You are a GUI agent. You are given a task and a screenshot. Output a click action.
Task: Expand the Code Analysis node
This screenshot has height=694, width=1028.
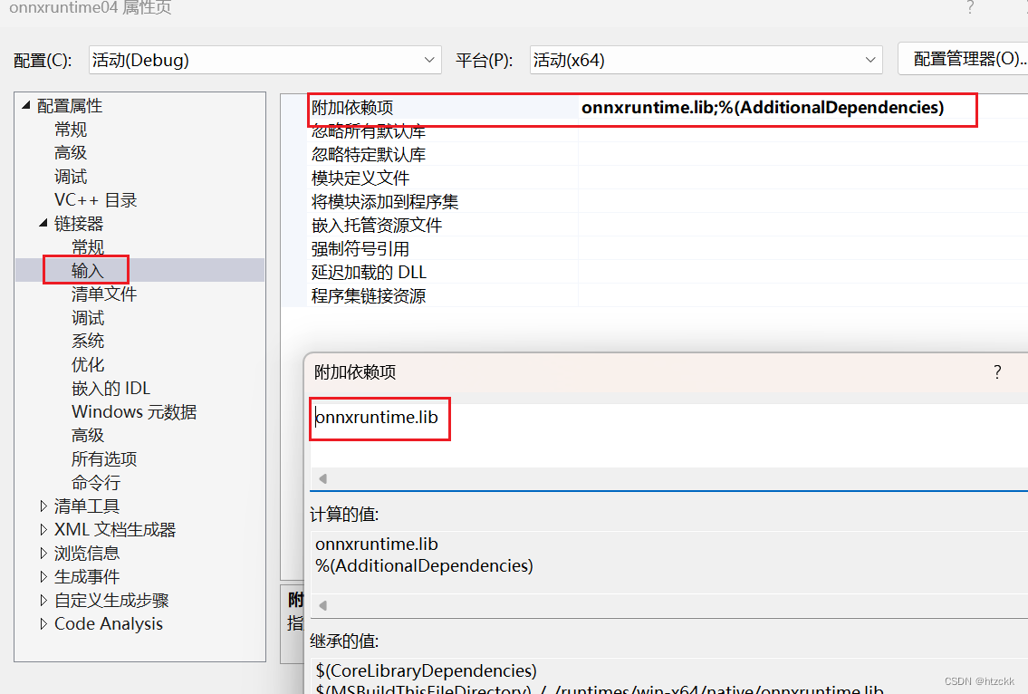[42, 623]
